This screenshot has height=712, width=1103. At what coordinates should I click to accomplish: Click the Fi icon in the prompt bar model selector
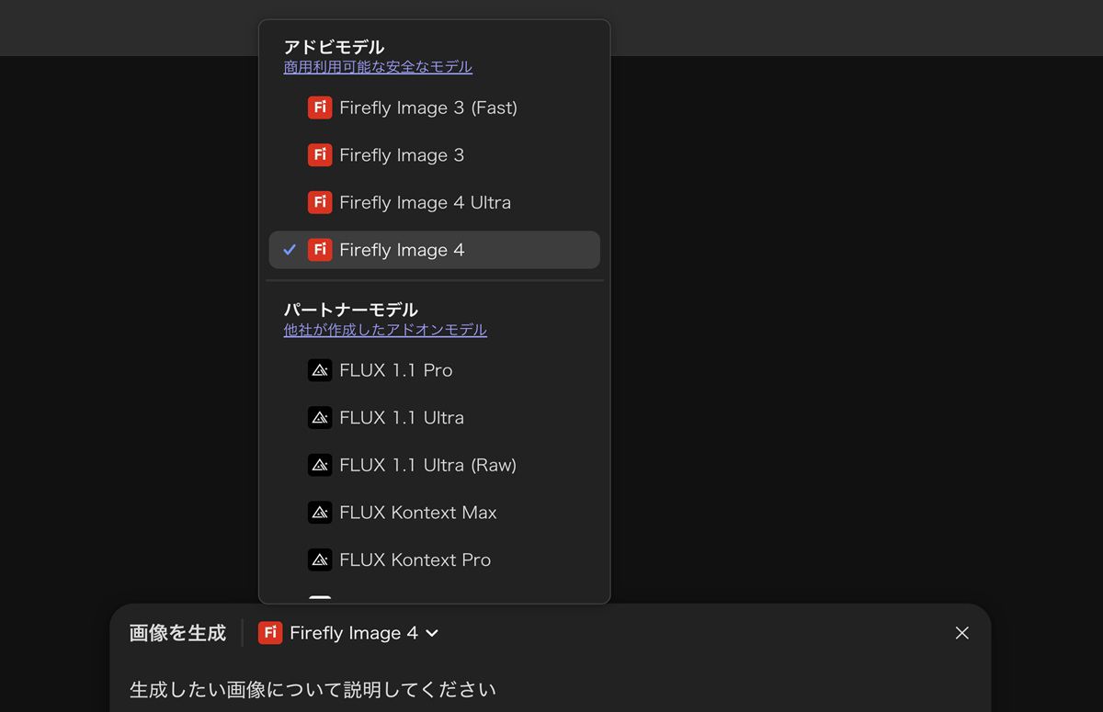(269, 633)
